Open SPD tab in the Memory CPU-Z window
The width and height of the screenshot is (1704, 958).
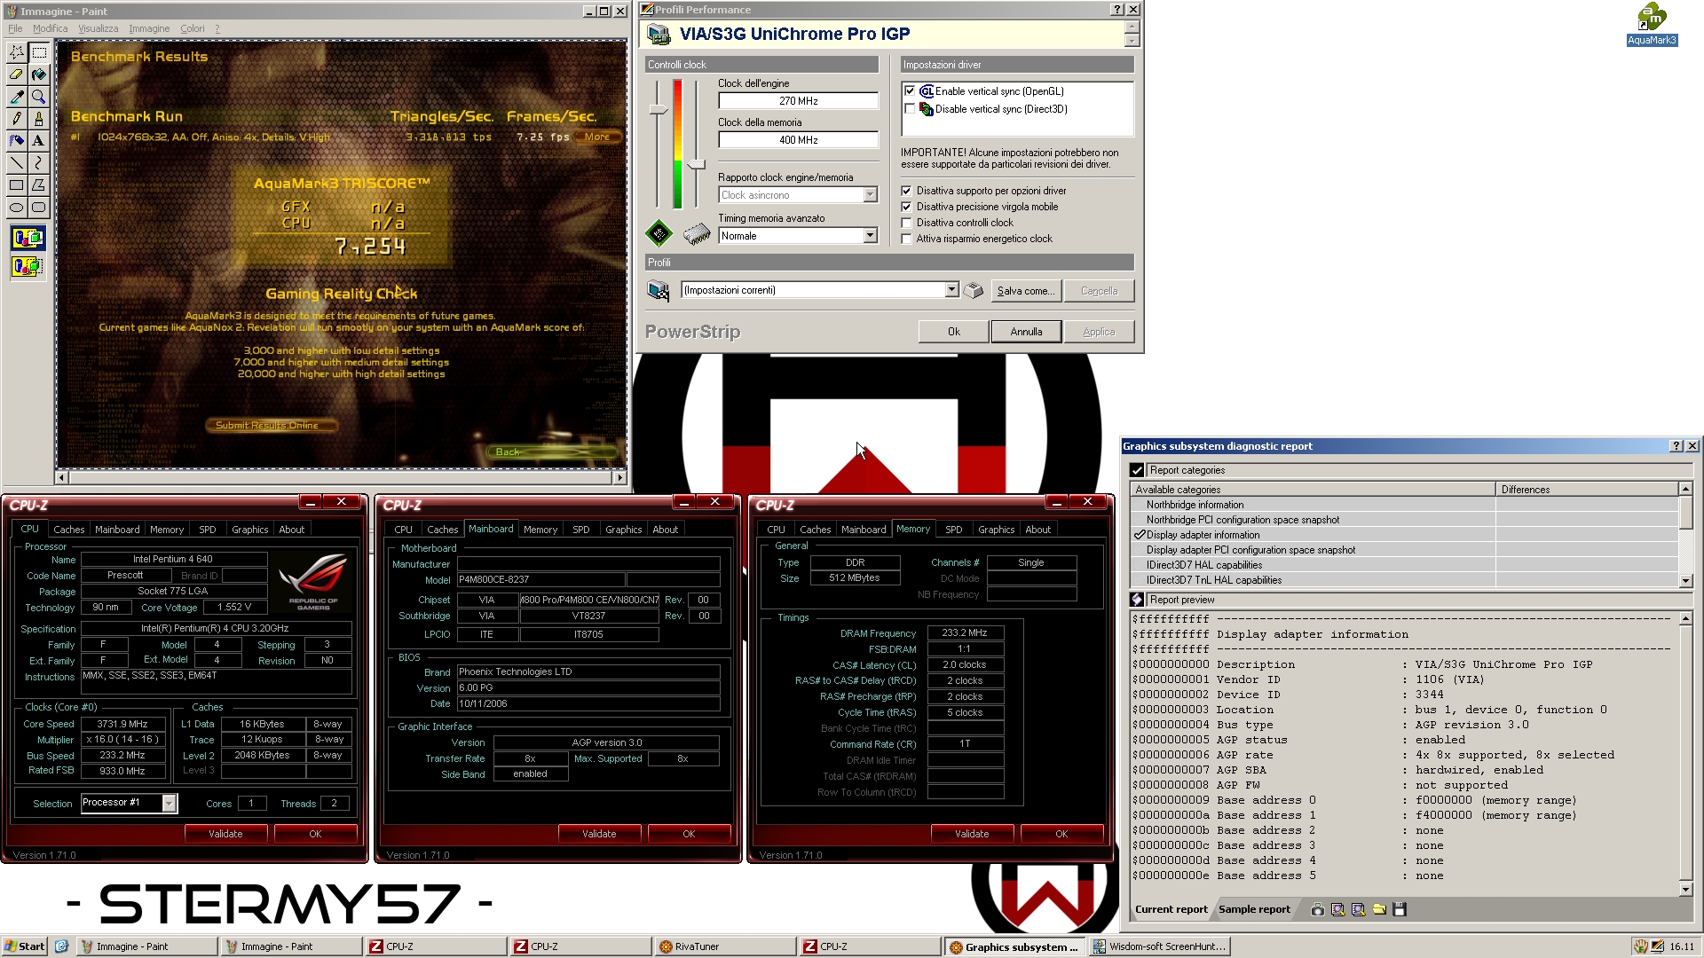coord(954,530)
